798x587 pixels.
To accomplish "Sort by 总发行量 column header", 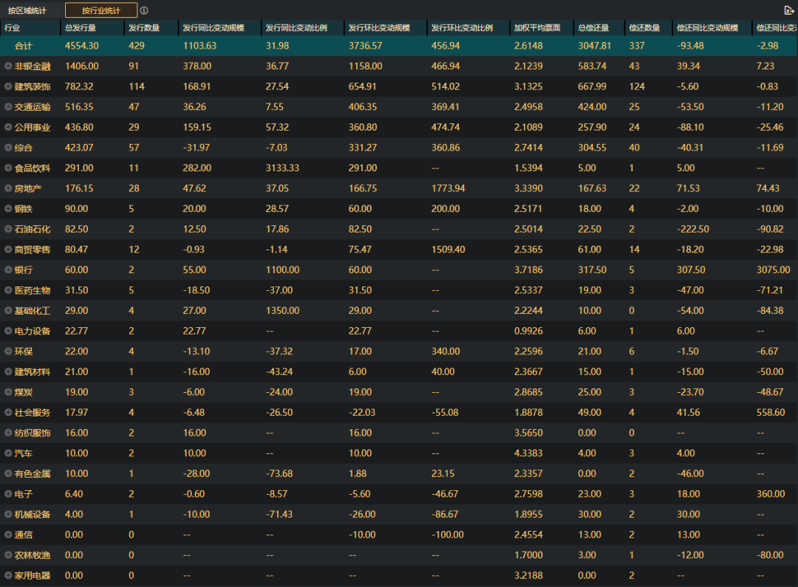I will point(80,28).
